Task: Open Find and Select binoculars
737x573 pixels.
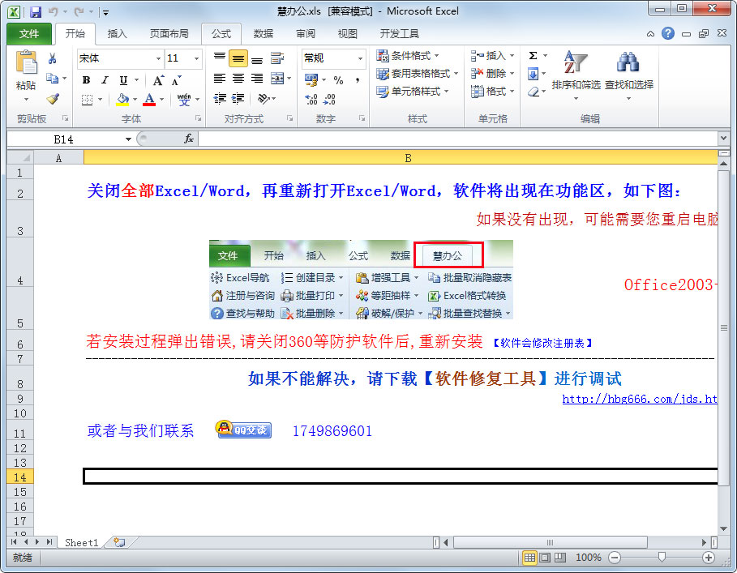Action: [629, 75]
